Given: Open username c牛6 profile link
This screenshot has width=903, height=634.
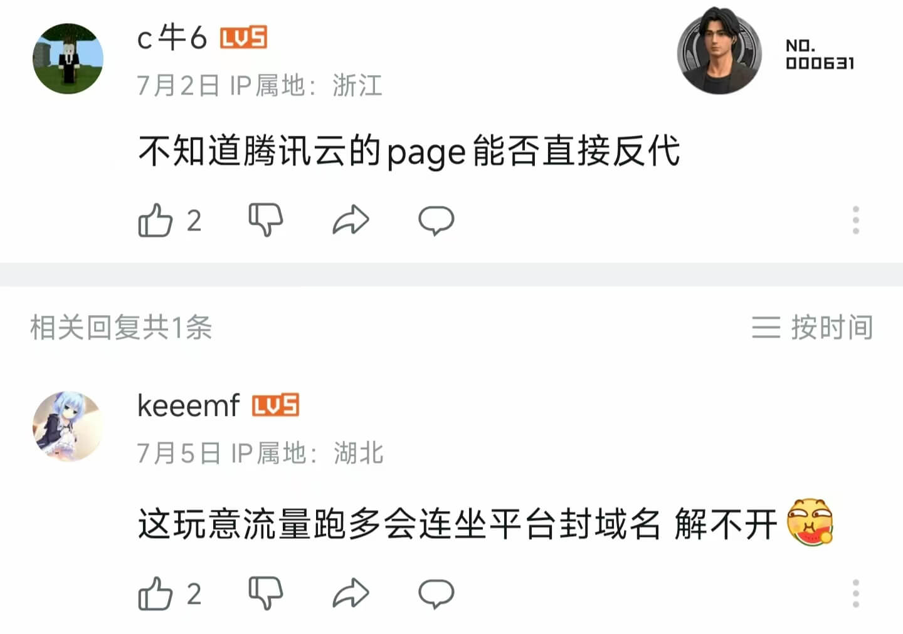Looking at the screenshot, I should tap(172, 38).
